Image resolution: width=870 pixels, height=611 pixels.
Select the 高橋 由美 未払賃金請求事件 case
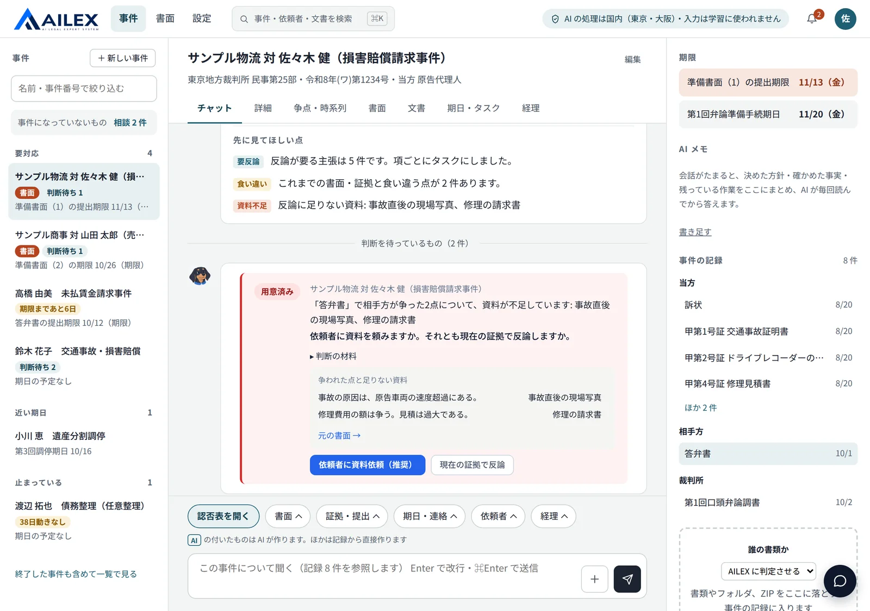[x=84, y=308]
